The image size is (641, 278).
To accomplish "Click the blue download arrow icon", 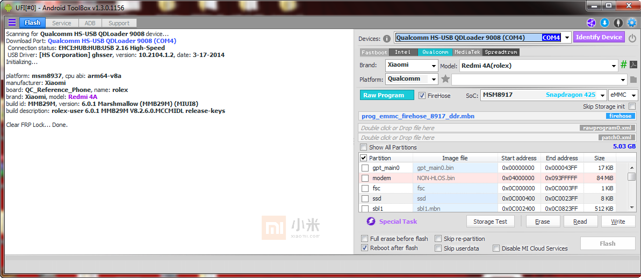I will (605, 23).
